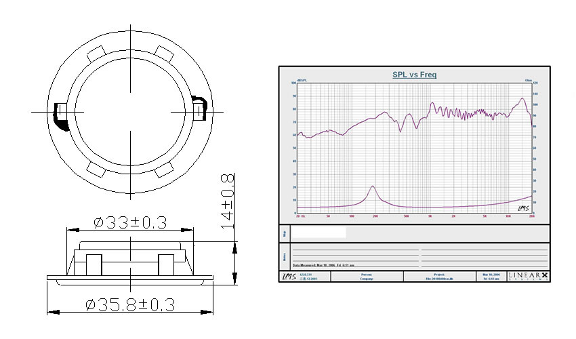Click the right speaker terminal lug

coord(197,108)
